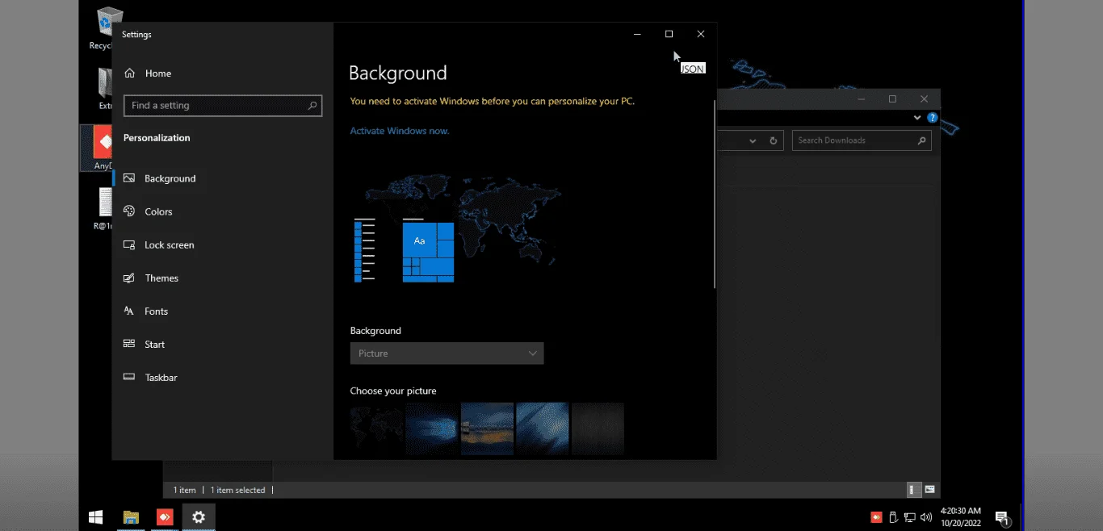Screen dimensions: 1103x531
Task: Click the search magnifier in Find a setting
Action: (x=312, y=106)
